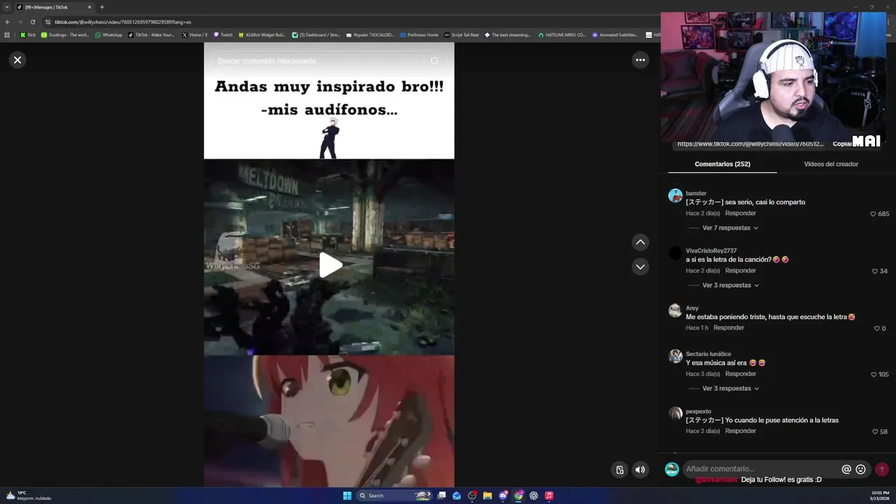Viewport: 896px width, 504px height.
Task: Like Sectario lunático's comment heart
Action: tap(874, 374)
